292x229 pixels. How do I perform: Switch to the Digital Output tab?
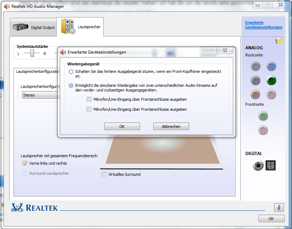pos(33,27)
